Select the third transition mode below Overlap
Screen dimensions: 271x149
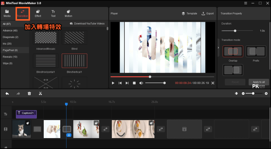click(233, 70)
